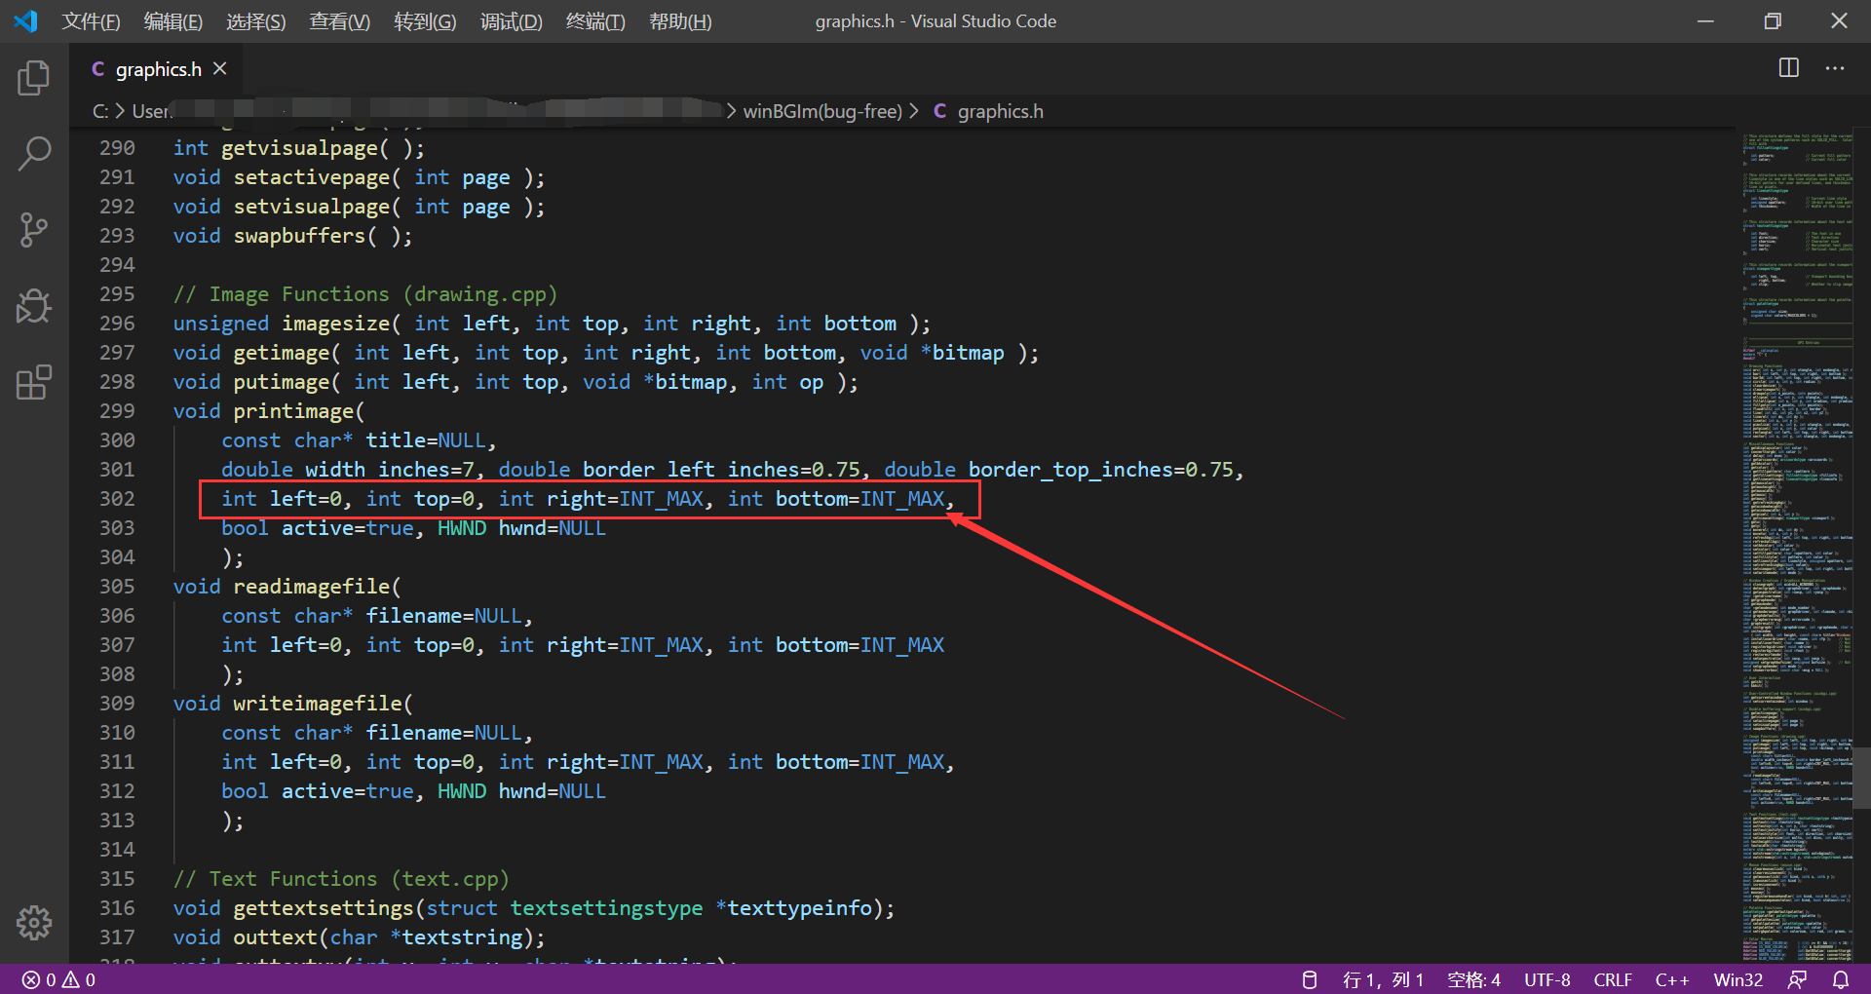
Task: Change line endings via CRLF indicator
Action: 1613,979
